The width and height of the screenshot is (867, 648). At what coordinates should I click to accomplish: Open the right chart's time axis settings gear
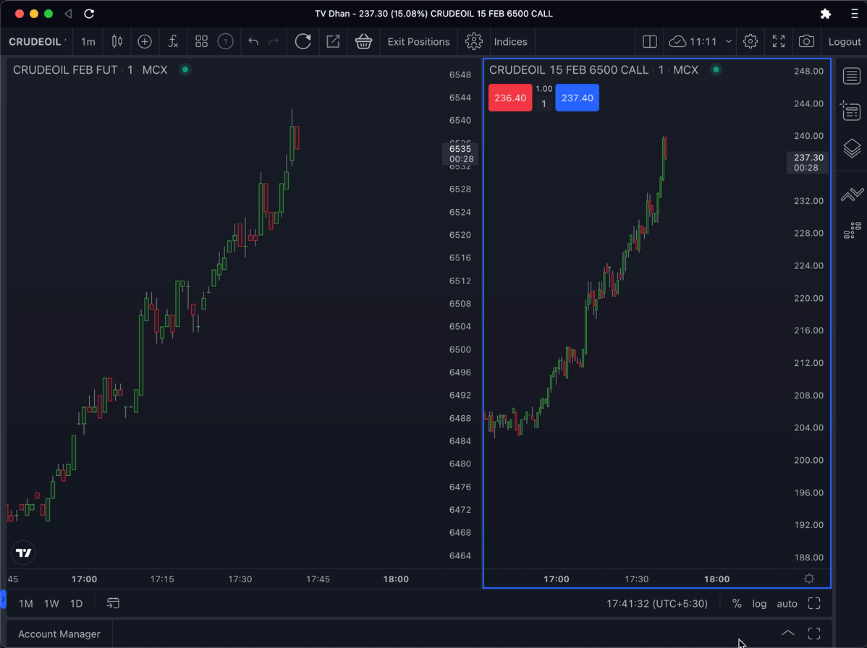point(809,579)
